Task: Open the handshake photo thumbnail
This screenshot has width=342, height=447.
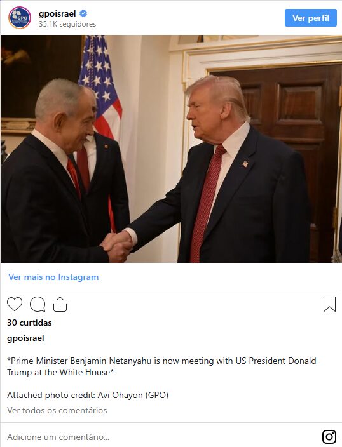Action: (171, 149)
